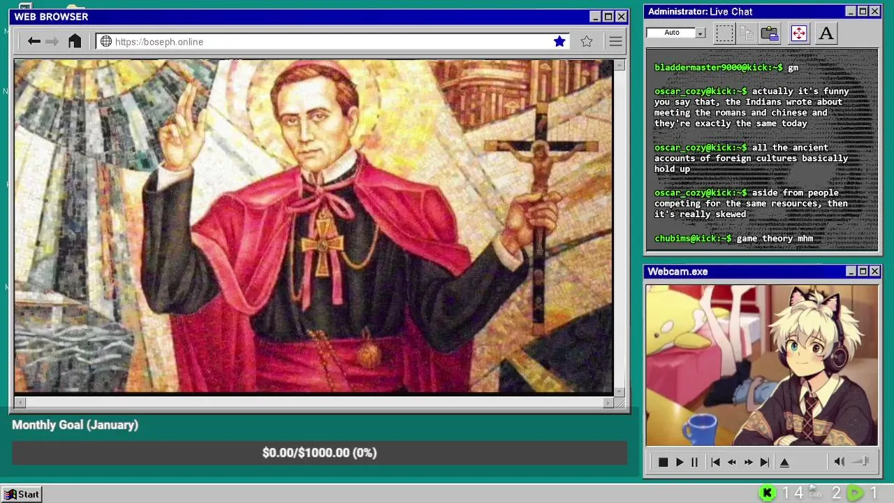This screenshot has width=894, height=503.
Task: Click the Webcam.exe window title
Action: coord(677,271)
